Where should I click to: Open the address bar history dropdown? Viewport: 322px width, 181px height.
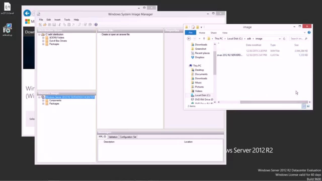280,39
